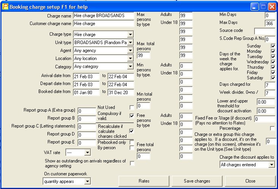Open On customer paperwork dropdown
Image resolution: width=278 pixels, height=189 pixels.
click(x=87, y=181)
